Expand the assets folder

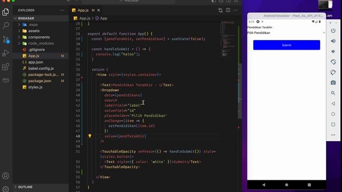click(x=19, y=31)
